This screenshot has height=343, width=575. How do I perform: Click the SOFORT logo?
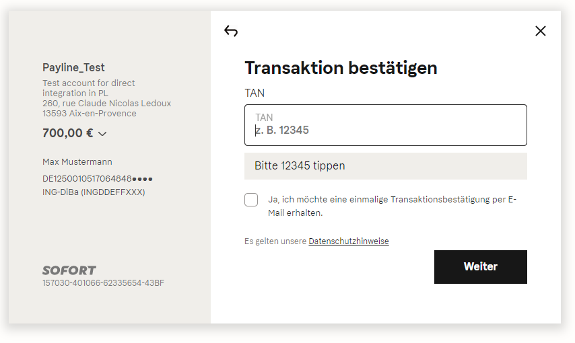(69, 270)
